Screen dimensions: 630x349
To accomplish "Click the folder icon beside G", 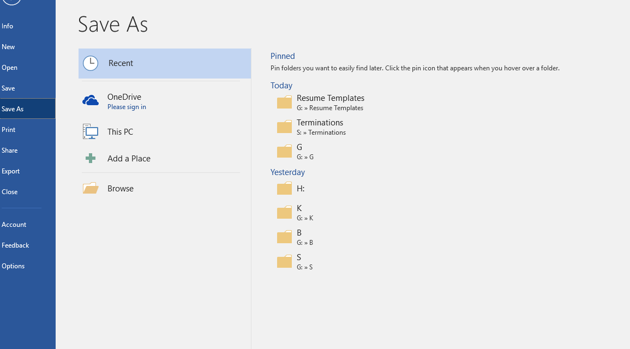I will click(x=285, y=151).
